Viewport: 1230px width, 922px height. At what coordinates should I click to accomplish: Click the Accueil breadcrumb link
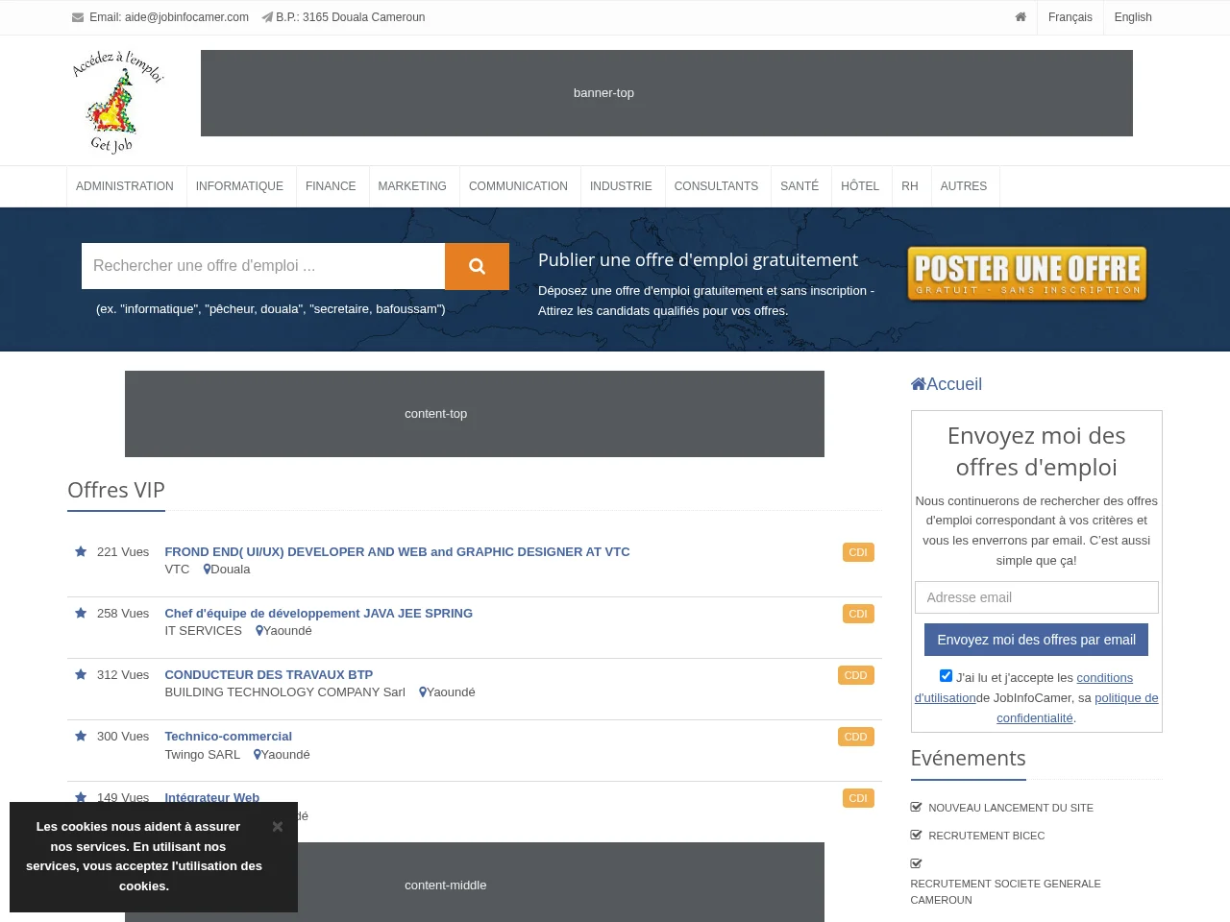click(954, 384)
